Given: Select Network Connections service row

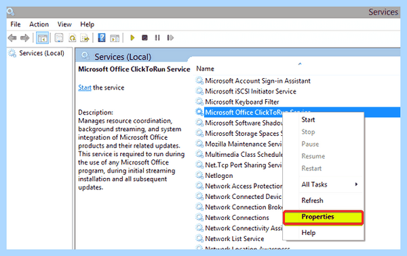Looking at the screenshot, I should click(237, 217).
